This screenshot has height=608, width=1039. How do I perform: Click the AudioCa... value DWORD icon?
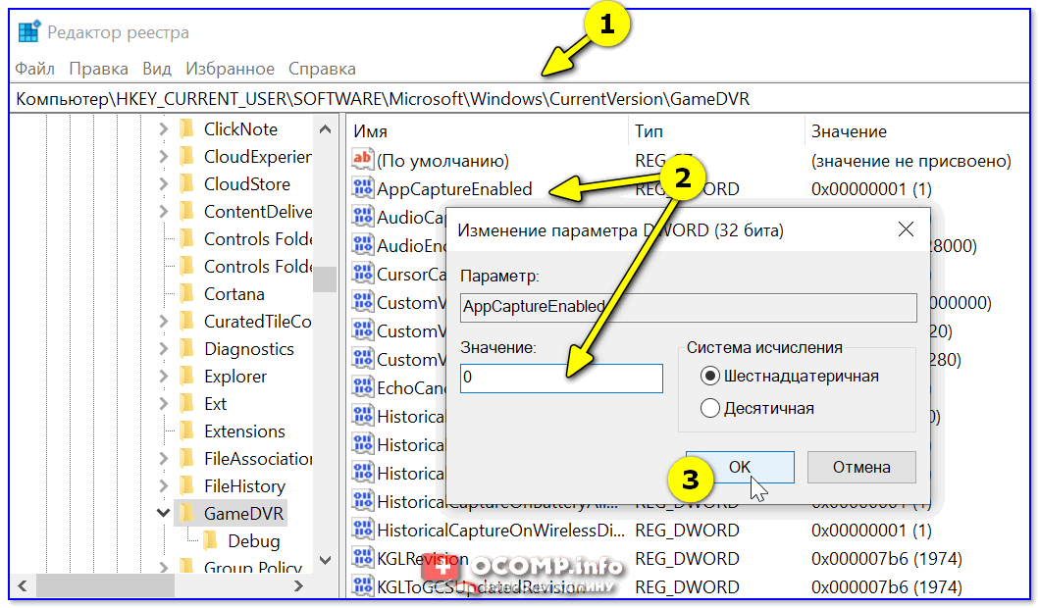coord(362,217)
